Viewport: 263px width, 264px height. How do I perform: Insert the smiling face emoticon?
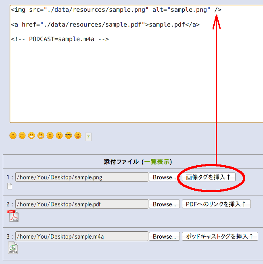[13, 136]
